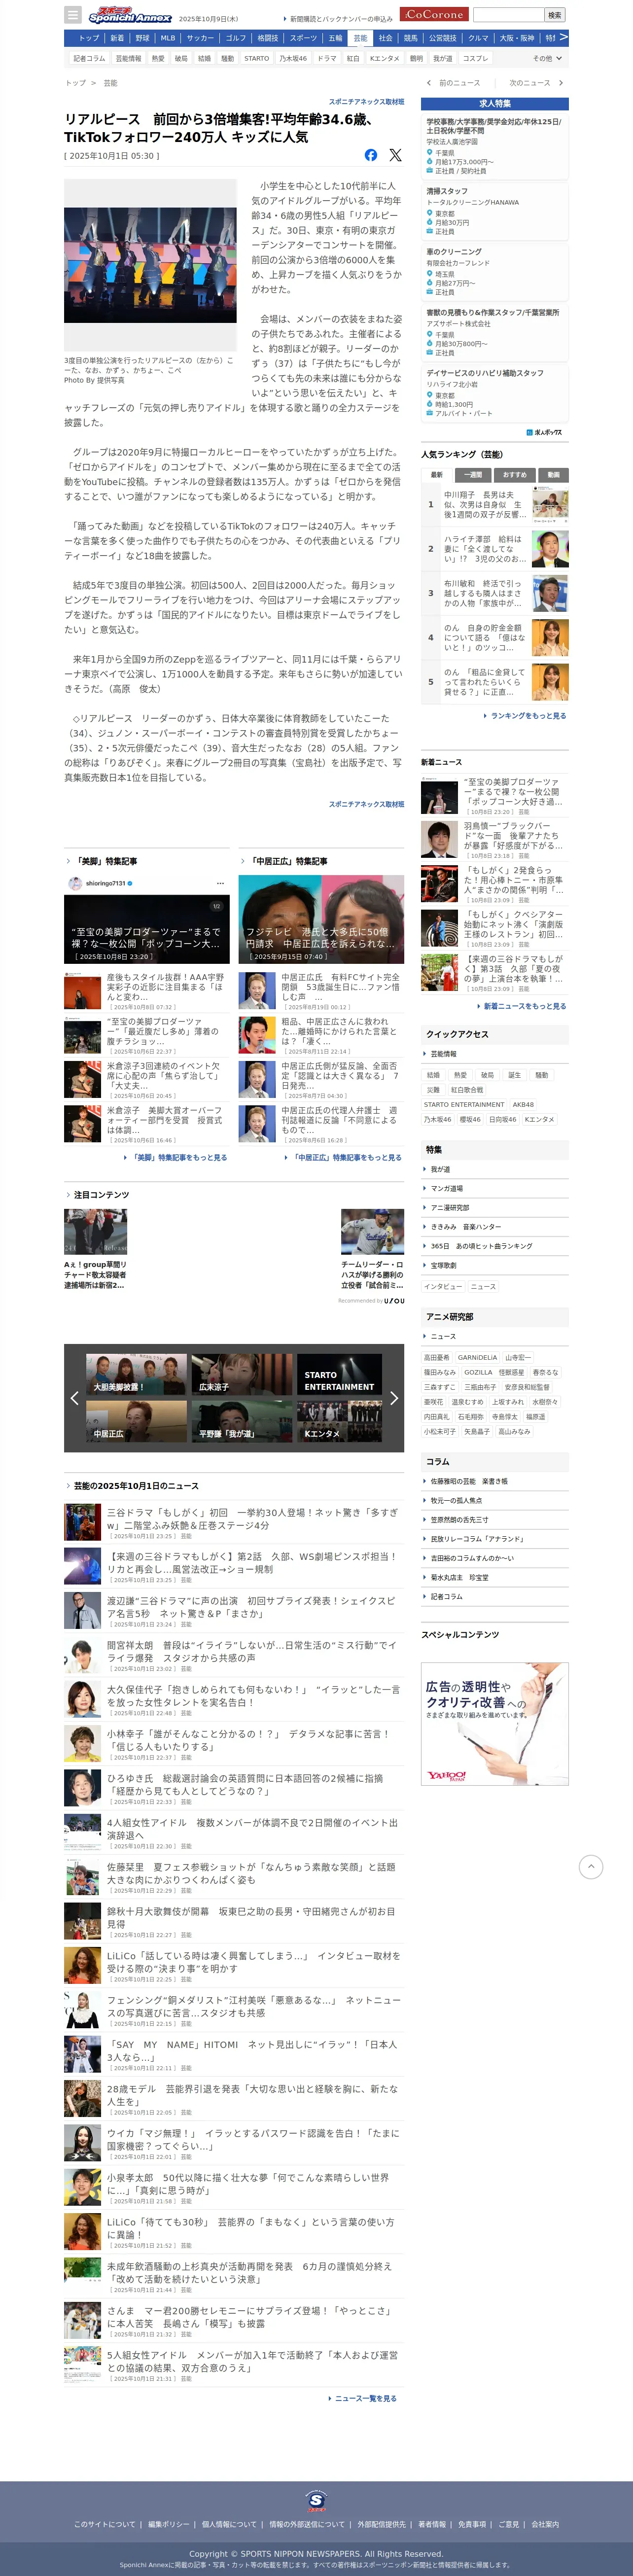Open quick access tag AKB48
633x2576 pixels.
point(523,1104)
